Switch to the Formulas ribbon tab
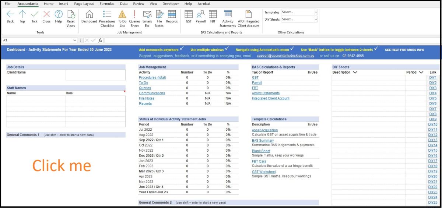This screenshot has width=442, height=208. pos(107,4)
